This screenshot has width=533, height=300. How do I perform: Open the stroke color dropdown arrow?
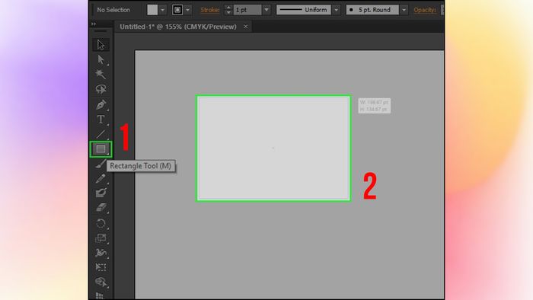coord(187,10)
